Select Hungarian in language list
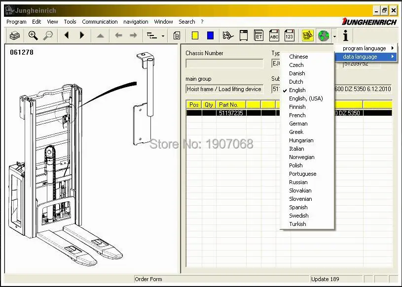Screen dimensions: 402x287 [308, 140]
